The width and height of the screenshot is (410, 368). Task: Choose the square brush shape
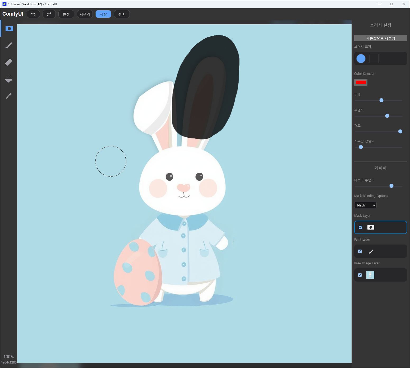coord(374,58)
